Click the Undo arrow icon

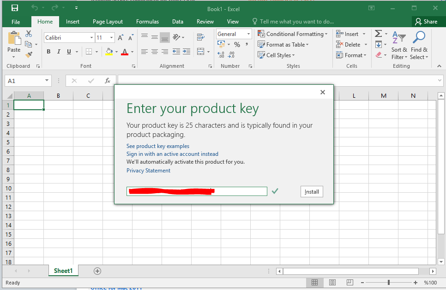tap(35, 8)
